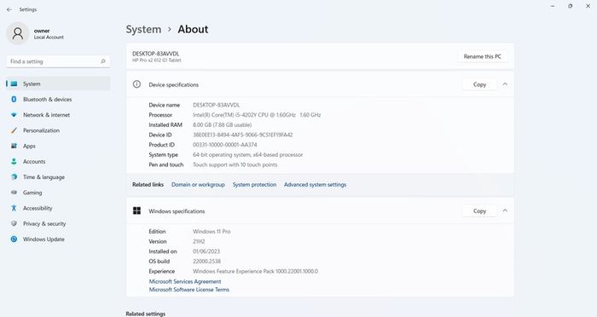Select the OS build value 22000.2538
This screenshot has height=317, width=597.
pos(206,262)
